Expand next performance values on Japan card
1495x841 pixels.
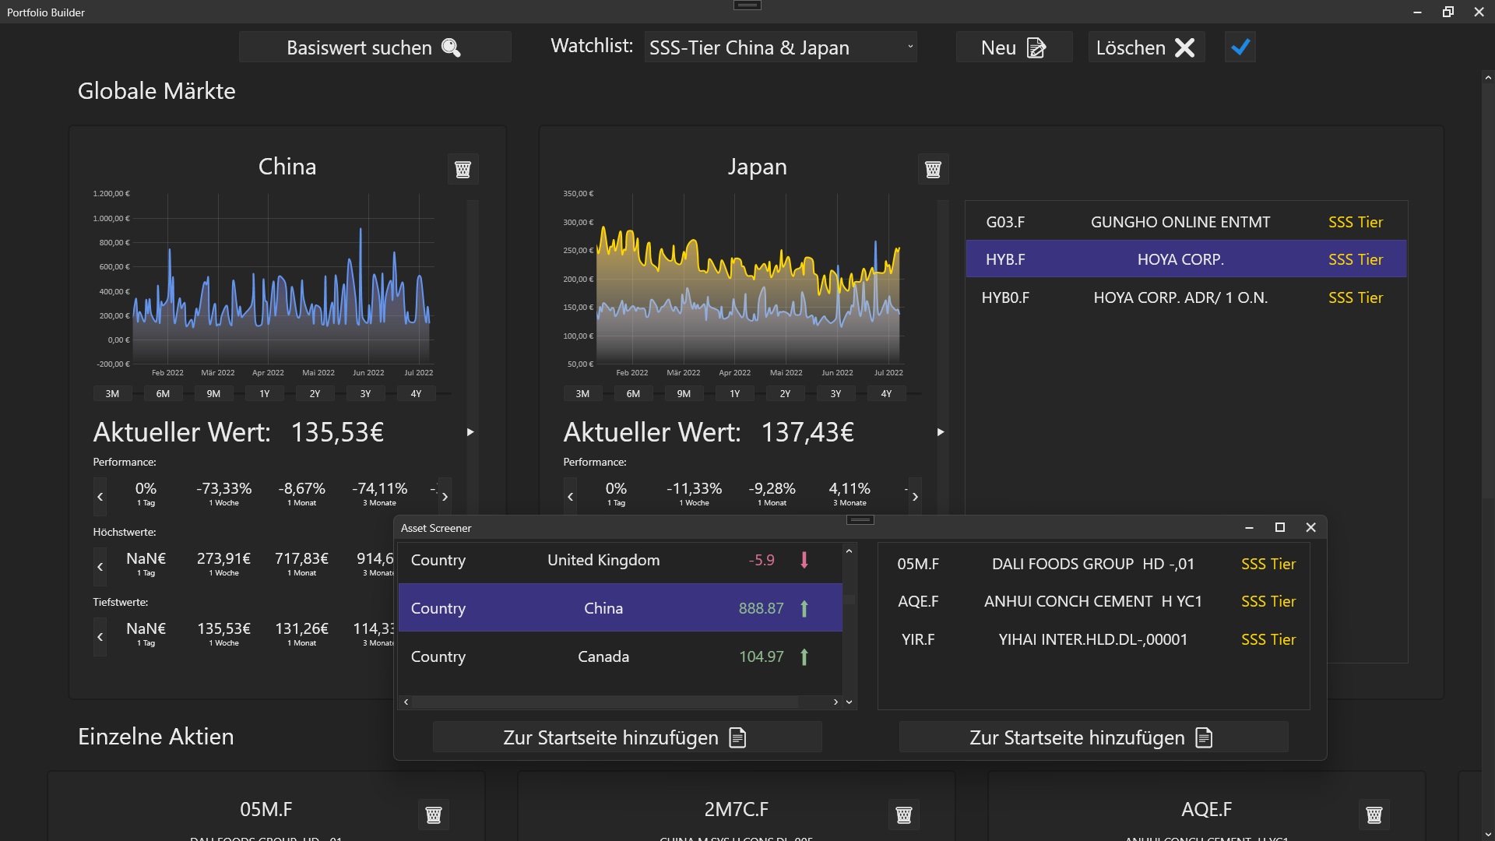pyautogui.click(x=916, y=496)
